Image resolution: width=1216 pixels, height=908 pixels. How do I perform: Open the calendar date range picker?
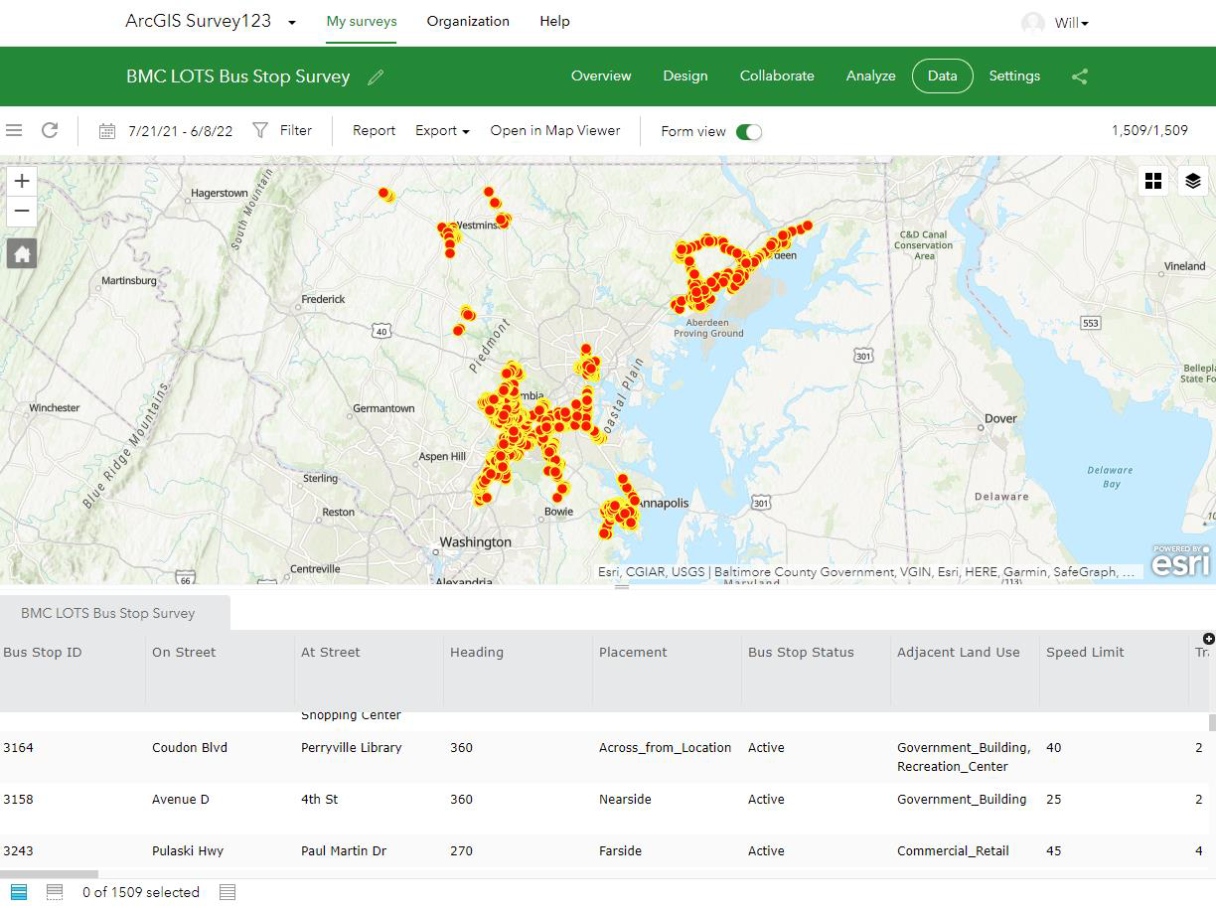(x=107, y=131)
